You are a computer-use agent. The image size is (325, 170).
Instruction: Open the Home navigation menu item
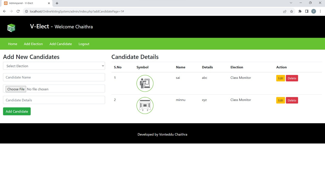[x=12, y=44]
